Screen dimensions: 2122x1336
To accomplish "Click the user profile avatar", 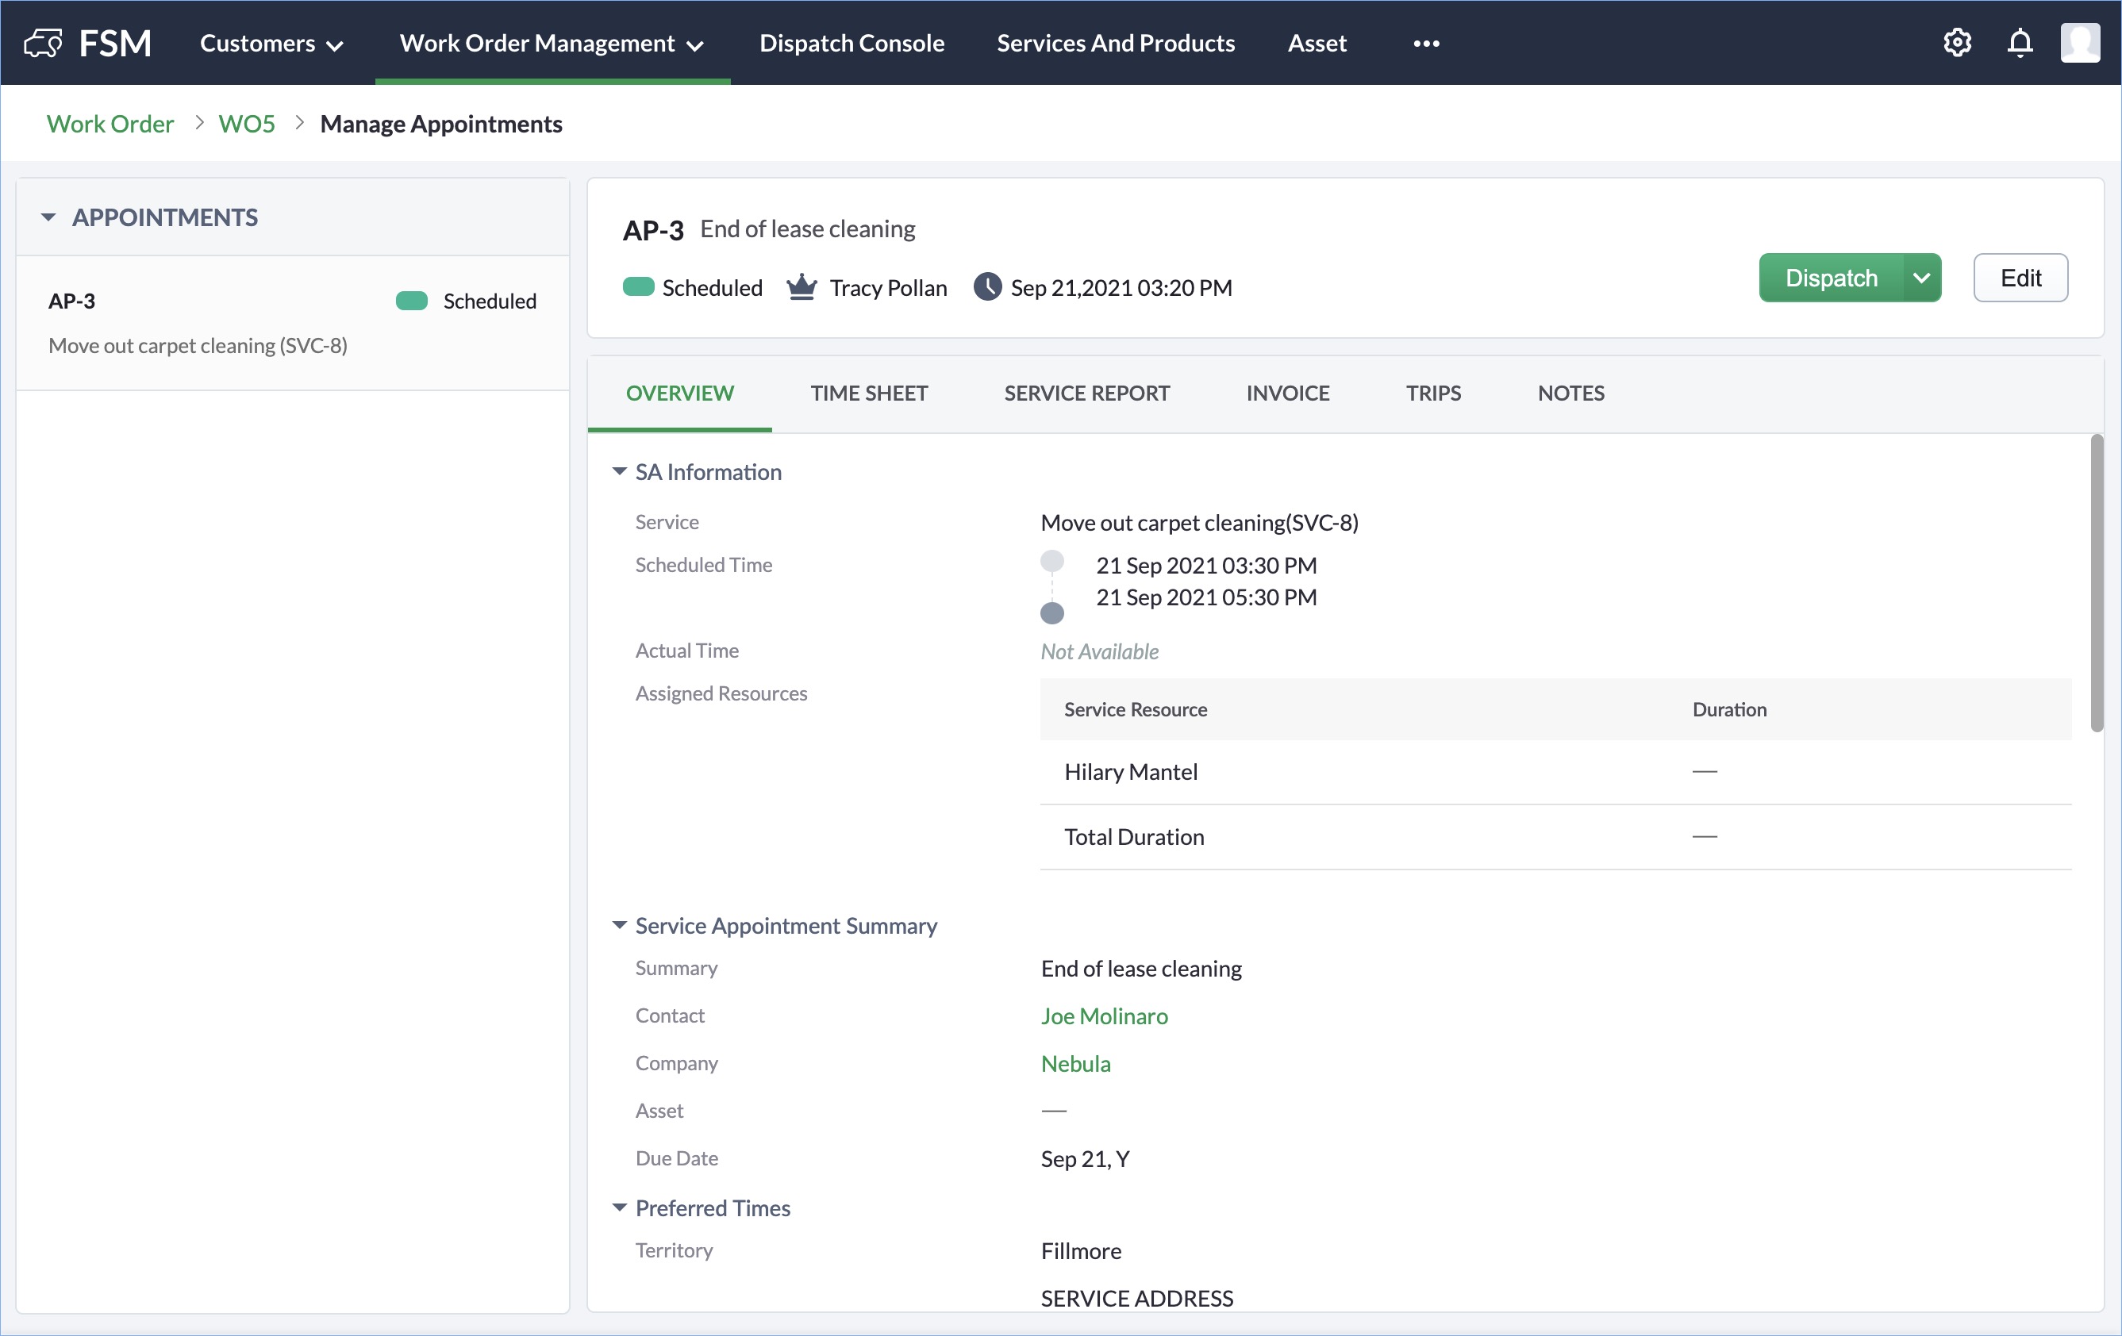I will pos(2080,42).
